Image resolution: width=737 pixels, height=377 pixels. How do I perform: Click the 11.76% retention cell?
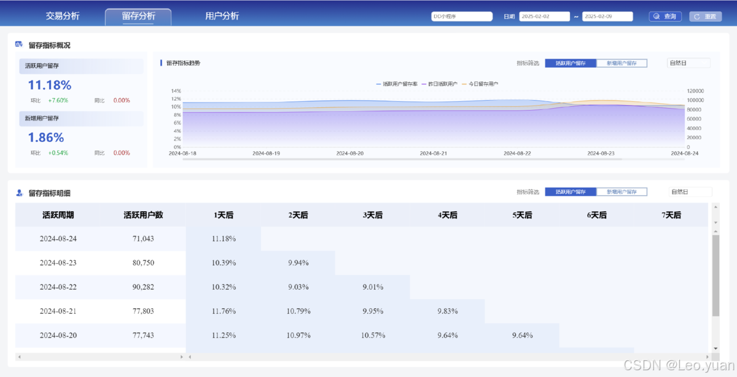pos(224,311)
